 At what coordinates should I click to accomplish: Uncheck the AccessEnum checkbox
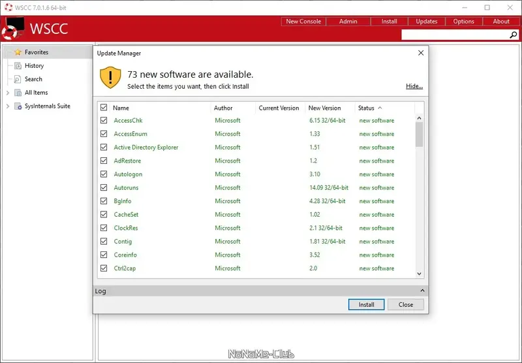coord(104,134)
